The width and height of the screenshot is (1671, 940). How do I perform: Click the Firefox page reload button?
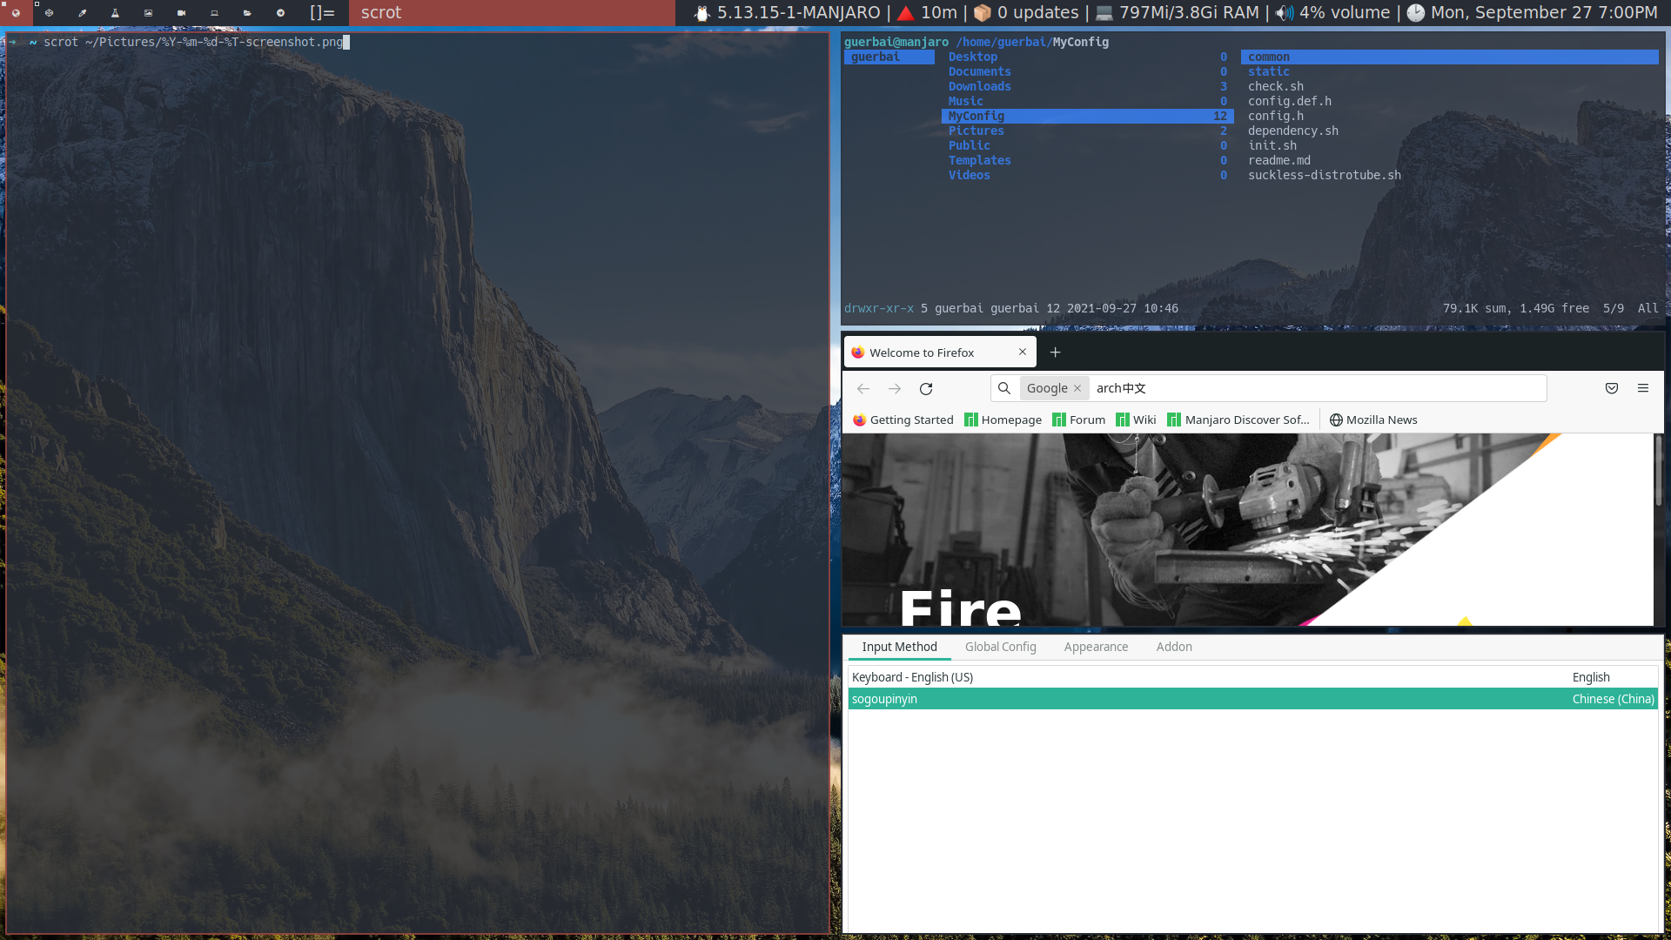click(926, 388)
